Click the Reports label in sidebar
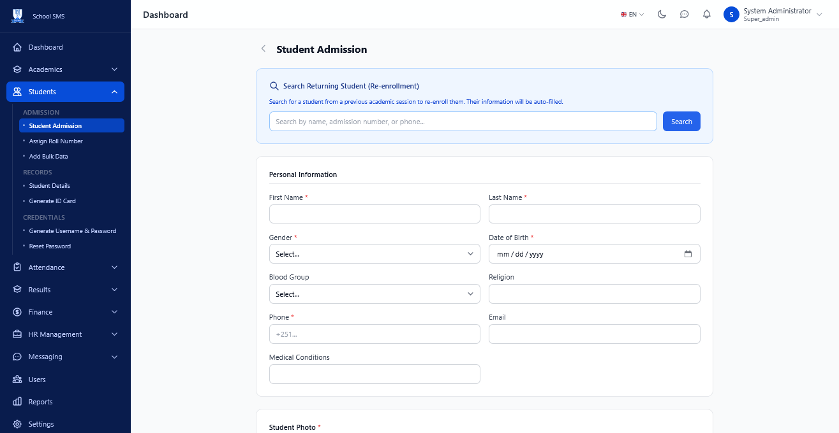Viewport: 839px width, 433px height. point(40,402)
